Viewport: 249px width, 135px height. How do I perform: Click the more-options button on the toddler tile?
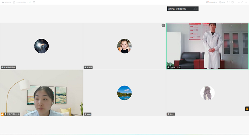click(163, 25)
